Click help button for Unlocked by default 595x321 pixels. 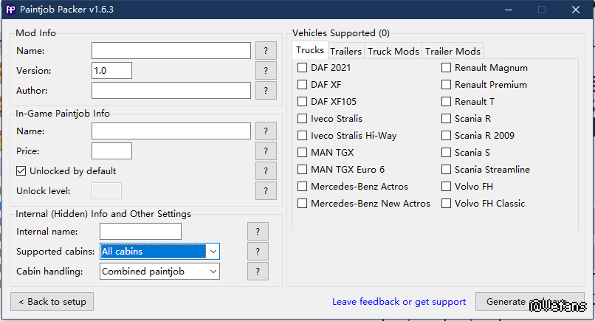(x=266, y=171)
